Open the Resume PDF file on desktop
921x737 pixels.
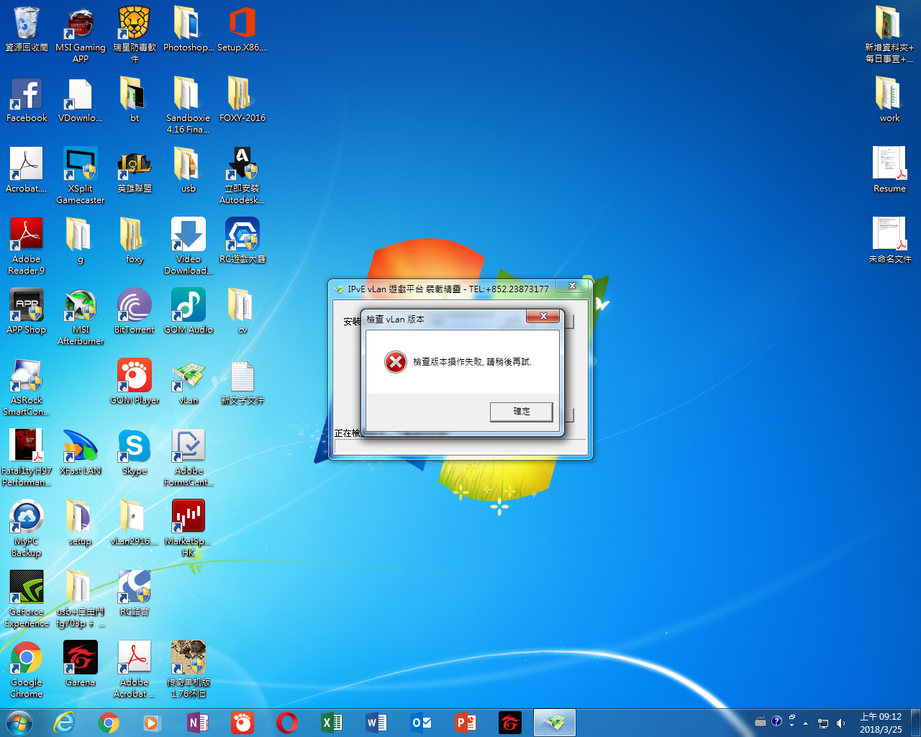889,166
